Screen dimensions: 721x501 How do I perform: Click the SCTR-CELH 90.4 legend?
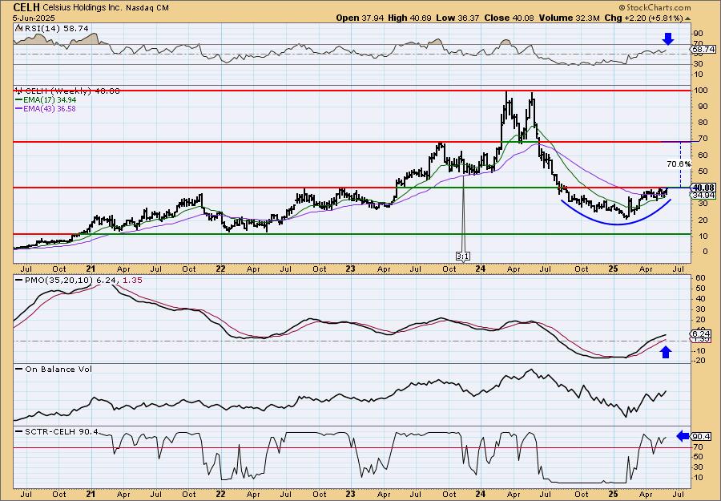57,431
